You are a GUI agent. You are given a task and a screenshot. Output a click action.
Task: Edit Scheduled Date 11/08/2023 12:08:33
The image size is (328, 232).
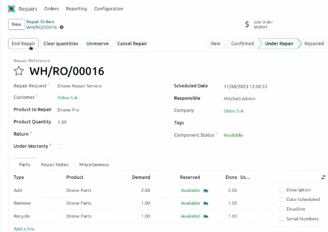click(245, 86)
